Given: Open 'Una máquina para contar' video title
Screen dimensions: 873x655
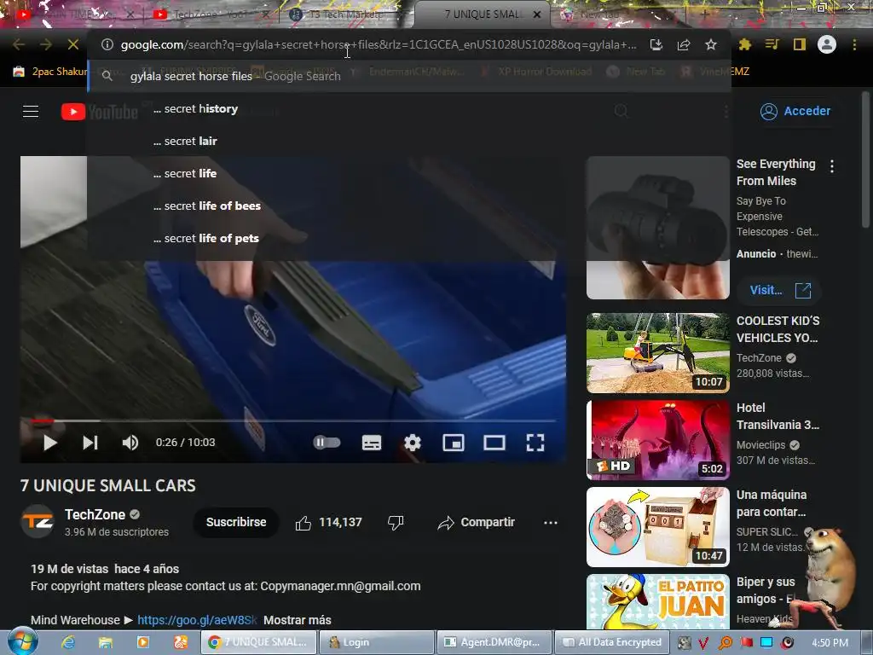Looking at the screenshot, I should pos(771,503).
